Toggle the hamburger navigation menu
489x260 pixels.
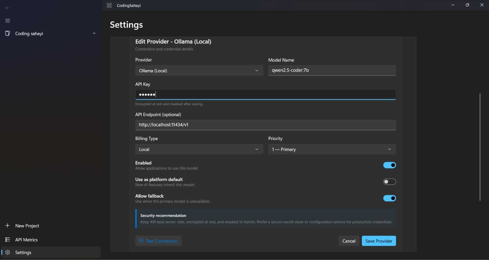tap(8, 21)
